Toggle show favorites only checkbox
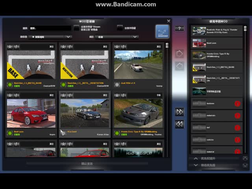The image size is (252, 189). (120, 28)
